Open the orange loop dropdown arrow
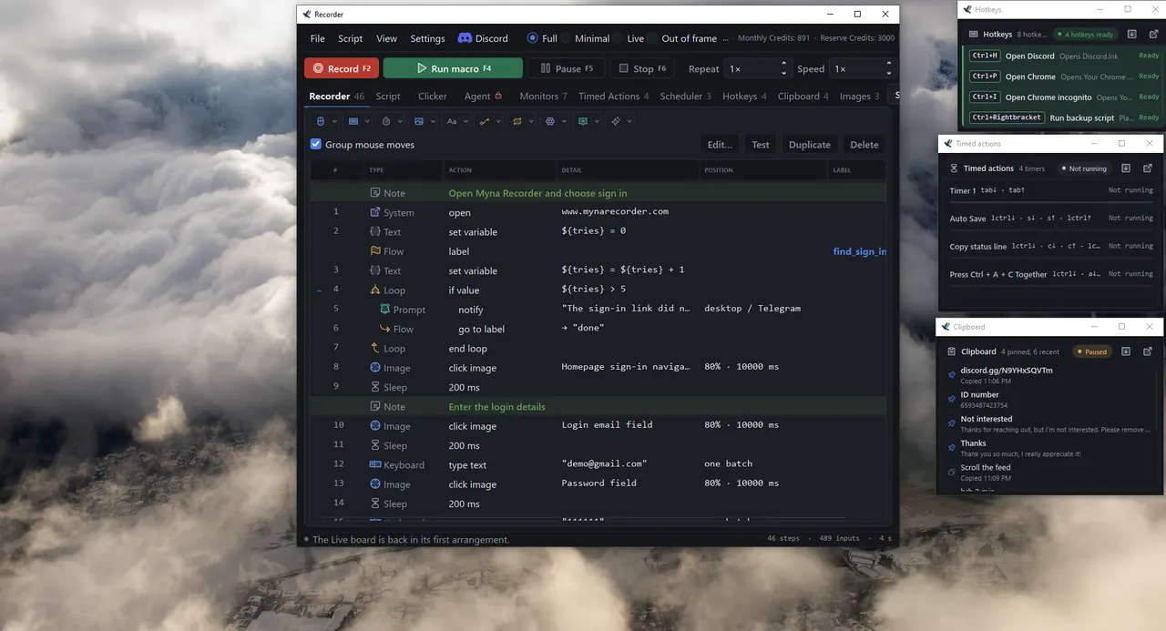Screen dimensions: 1166x631 (x=531, y=121)
